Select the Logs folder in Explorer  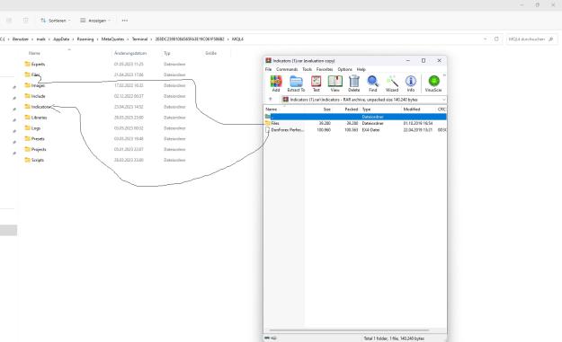(x=32, y=128)
